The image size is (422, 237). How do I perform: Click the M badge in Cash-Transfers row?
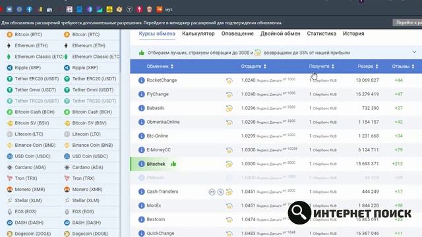tap(212, 192)
